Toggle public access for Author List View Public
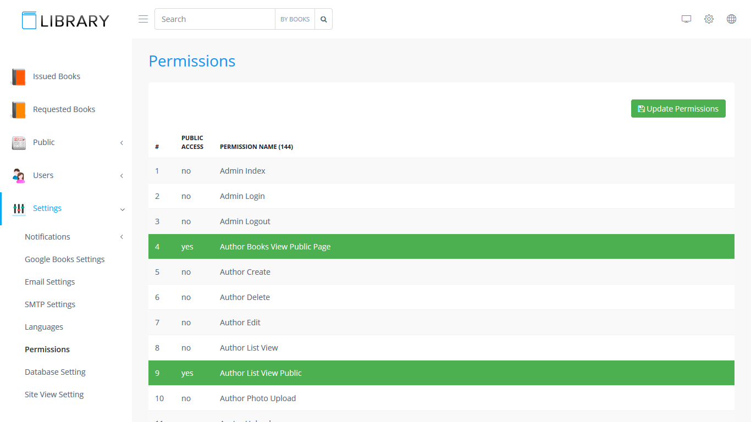Image resolution: width=751 pixels, height=422 pixels. (187, 373)
